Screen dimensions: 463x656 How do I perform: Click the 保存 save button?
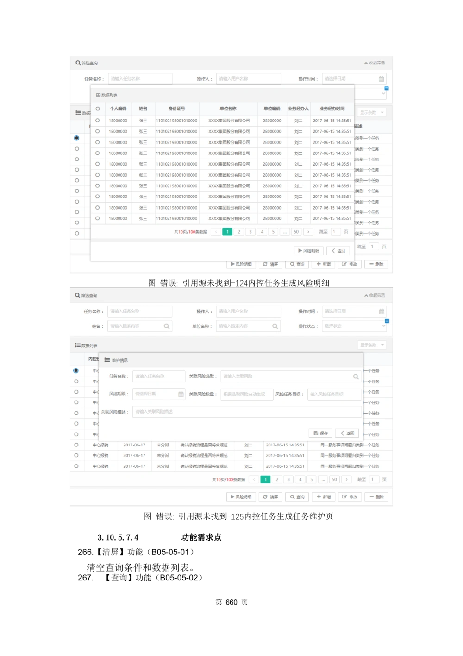tap(320, 433)
